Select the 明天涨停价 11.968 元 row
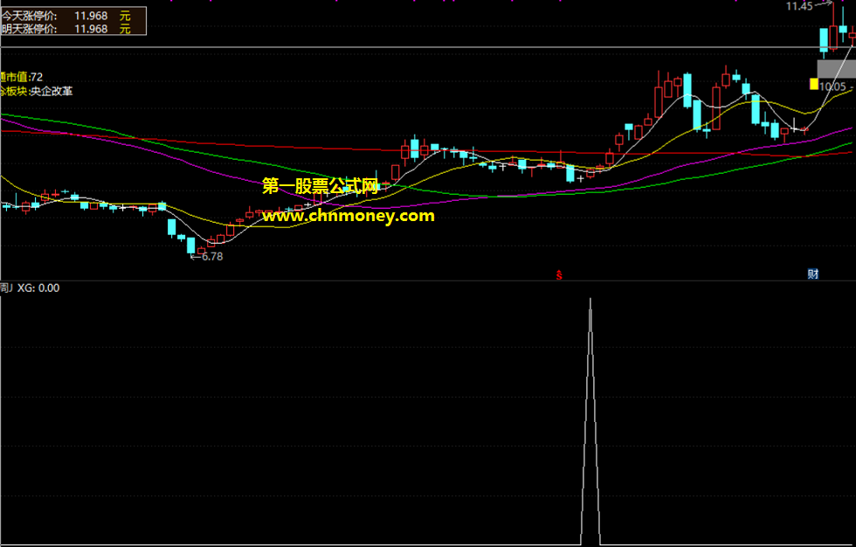856x547 pixels. (x=66, y=28)
